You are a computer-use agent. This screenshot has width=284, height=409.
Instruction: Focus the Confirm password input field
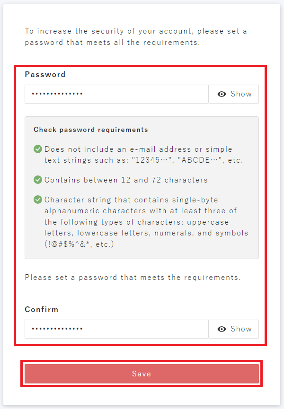pyautogui.click(x=116, y=329)
